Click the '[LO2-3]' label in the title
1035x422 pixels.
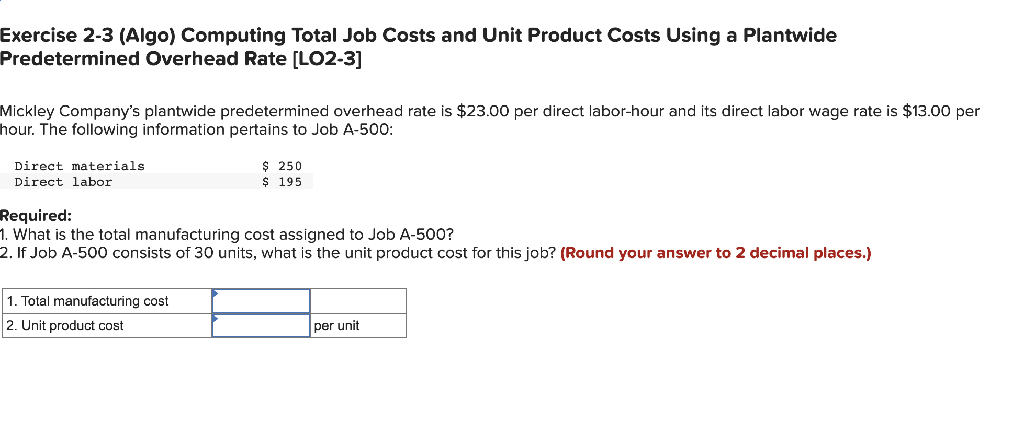pyautogui.click(x=328, y=58)
